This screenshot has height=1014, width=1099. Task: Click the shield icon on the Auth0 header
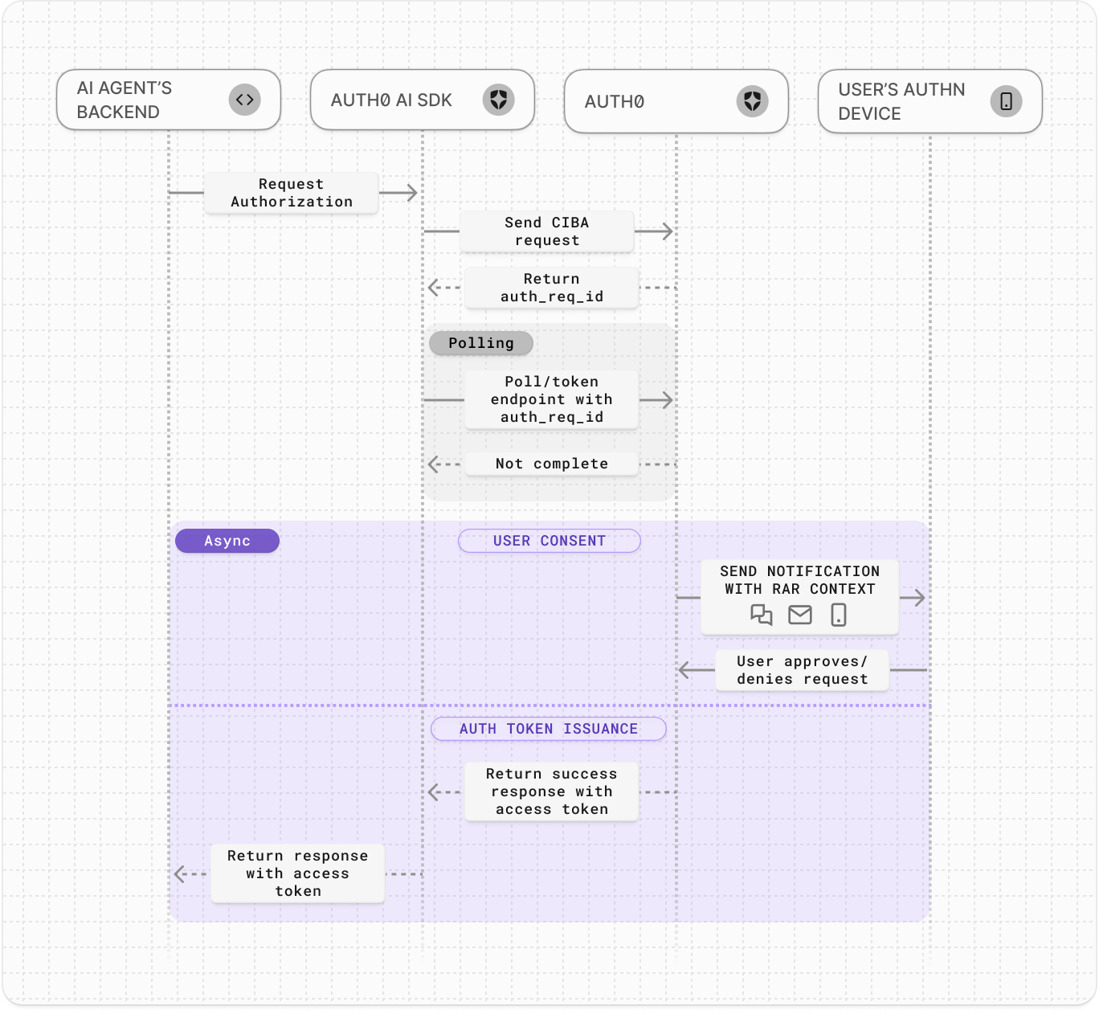coord(752,101)
